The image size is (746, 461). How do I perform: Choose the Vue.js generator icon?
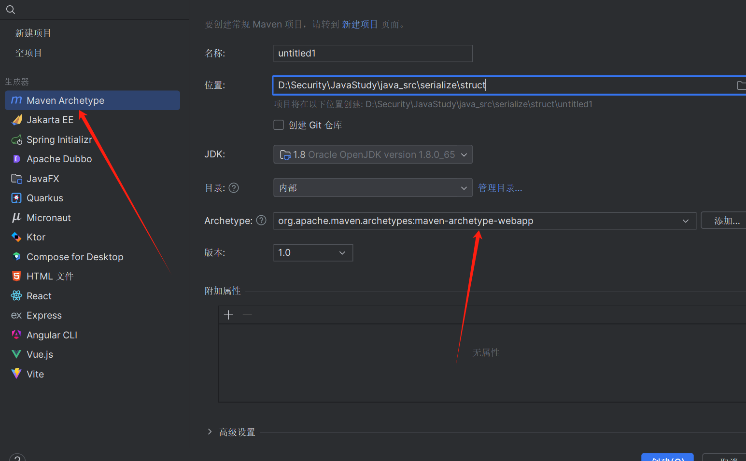[x=16, y=354]
